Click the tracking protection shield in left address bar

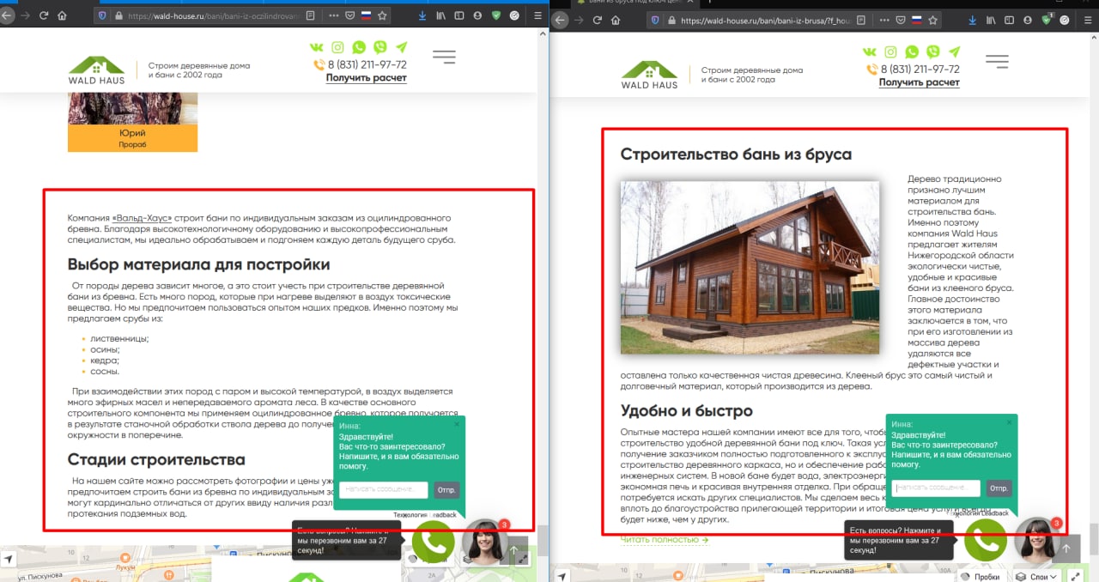click(x=101, y=15)
